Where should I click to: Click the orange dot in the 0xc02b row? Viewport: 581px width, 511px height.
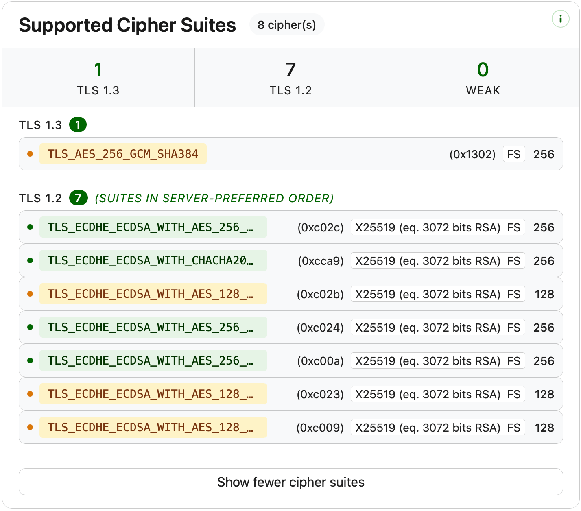[x=30, y=294]
